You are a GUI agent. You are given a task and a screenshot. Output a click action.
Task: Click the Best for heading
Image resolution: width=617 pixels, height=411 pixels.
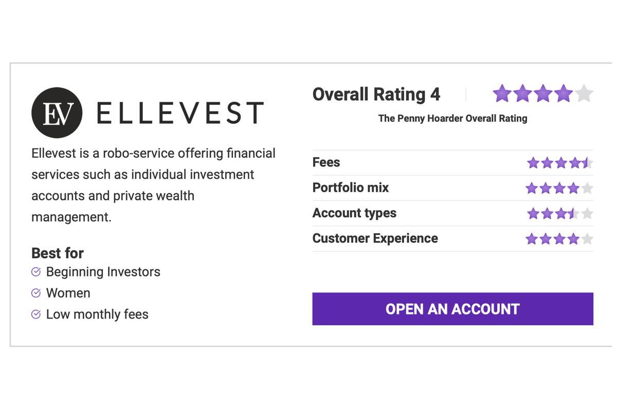pyautogui.click(x=58, y=253)
